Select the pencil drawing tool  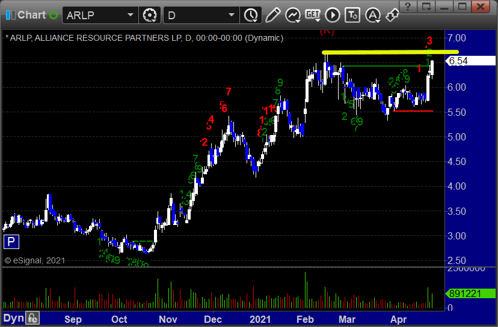[272, 15]
